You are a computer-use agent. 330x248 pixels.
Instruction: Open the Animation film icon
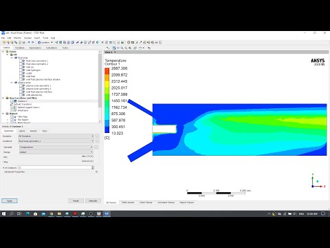[x=133, y=43]
